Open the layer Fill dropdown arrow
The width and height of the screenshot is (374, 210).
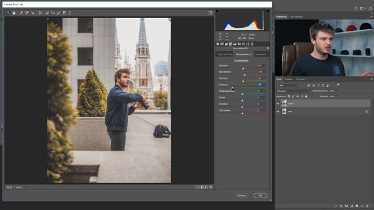(x=337, y=96)
